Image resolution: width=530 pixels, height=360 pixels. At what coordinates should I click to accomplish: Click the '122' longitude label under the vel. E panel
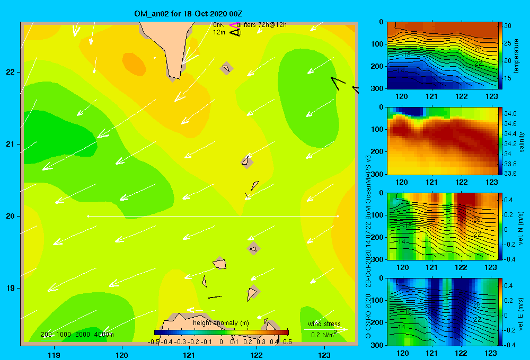coord(461,353)
